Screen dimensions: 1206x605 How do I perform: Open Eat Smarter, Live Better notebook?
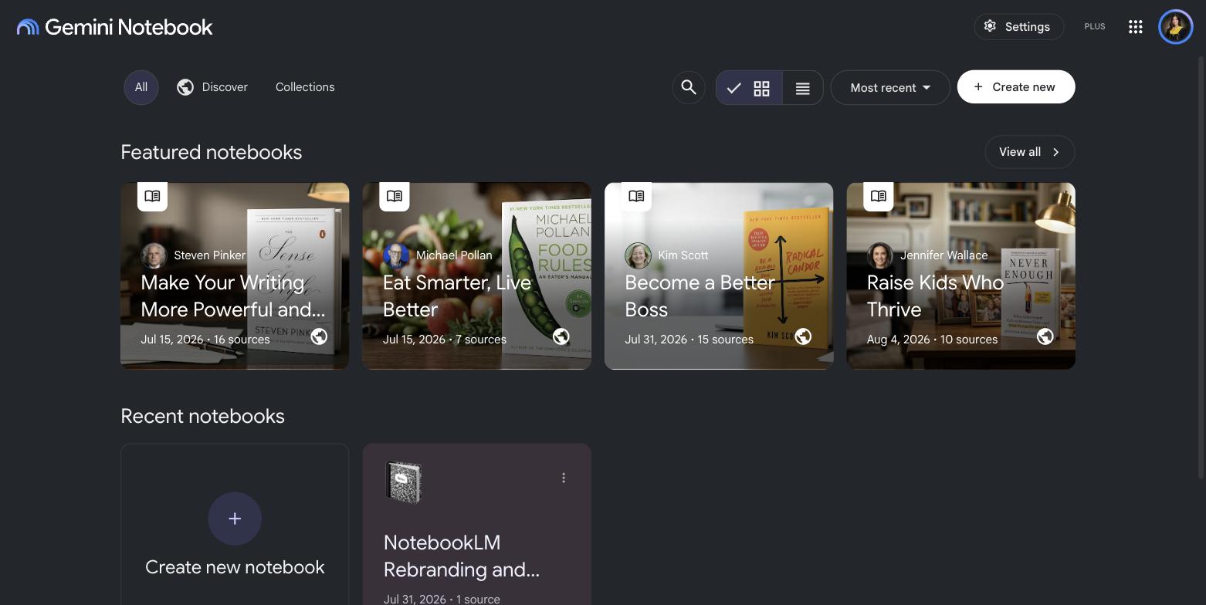pyautogui.click(x=476, y=276)
